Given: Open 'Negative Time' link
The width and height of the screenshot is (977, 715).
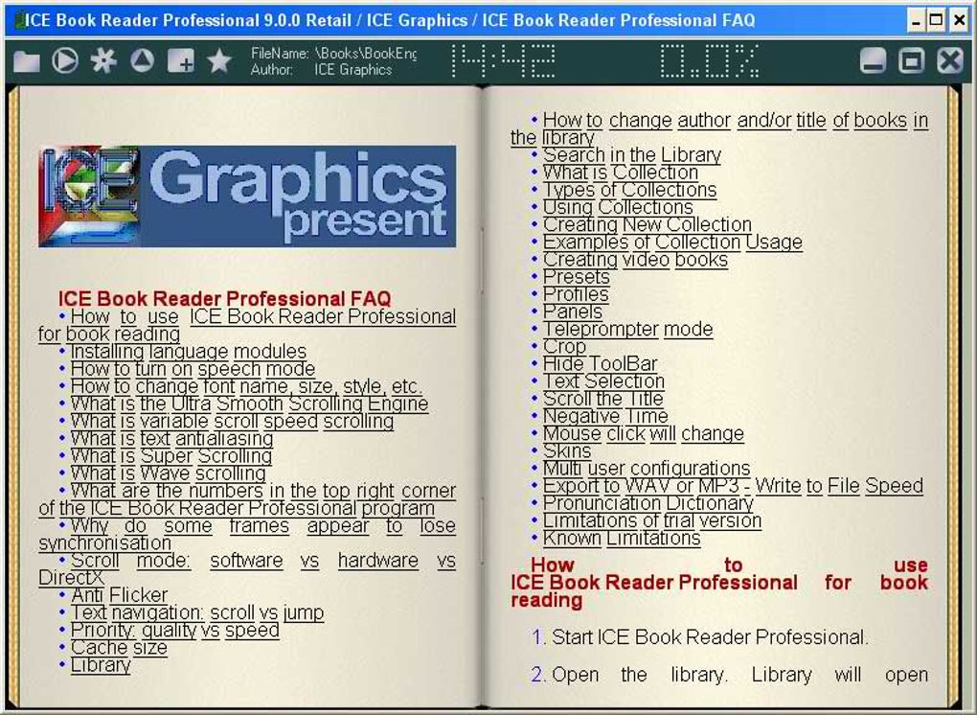Looking at the screenshot, I should [x=605, y=416].
